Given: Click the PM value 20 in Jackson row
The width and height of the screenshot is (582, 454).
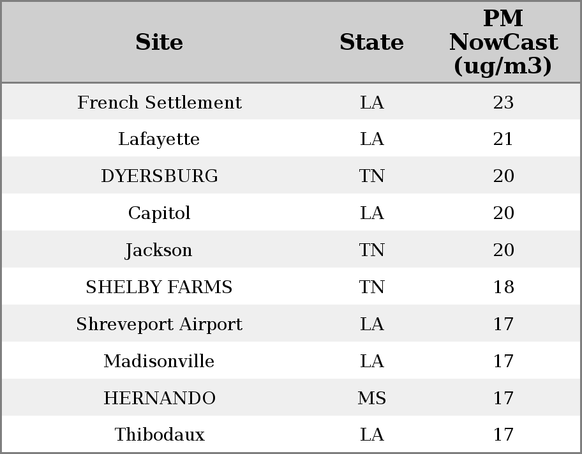Looking at the screenshot, I should (x=503, y=250).
